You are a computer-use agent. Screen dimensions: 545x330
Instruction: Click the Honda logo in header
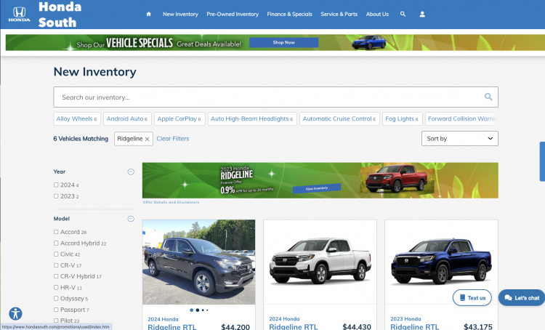pos(19,15)
